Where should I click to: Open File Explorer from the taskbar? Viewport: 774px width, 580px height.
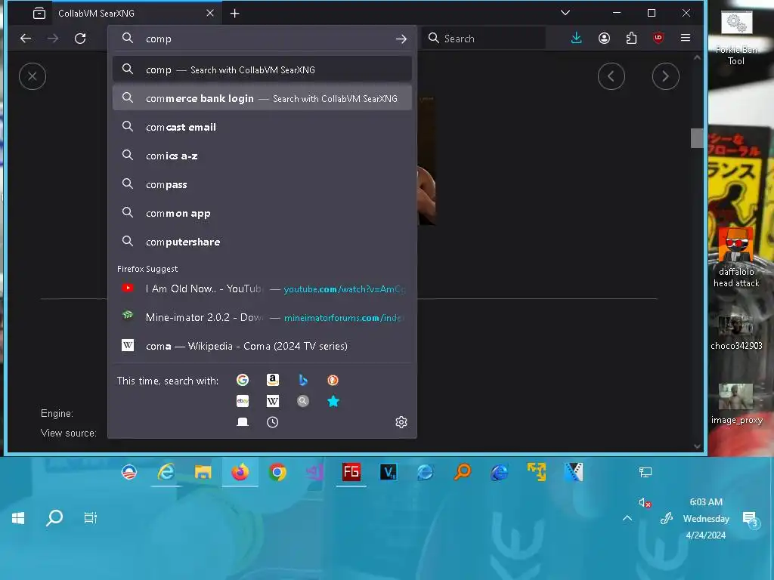[x=203, y=473]
